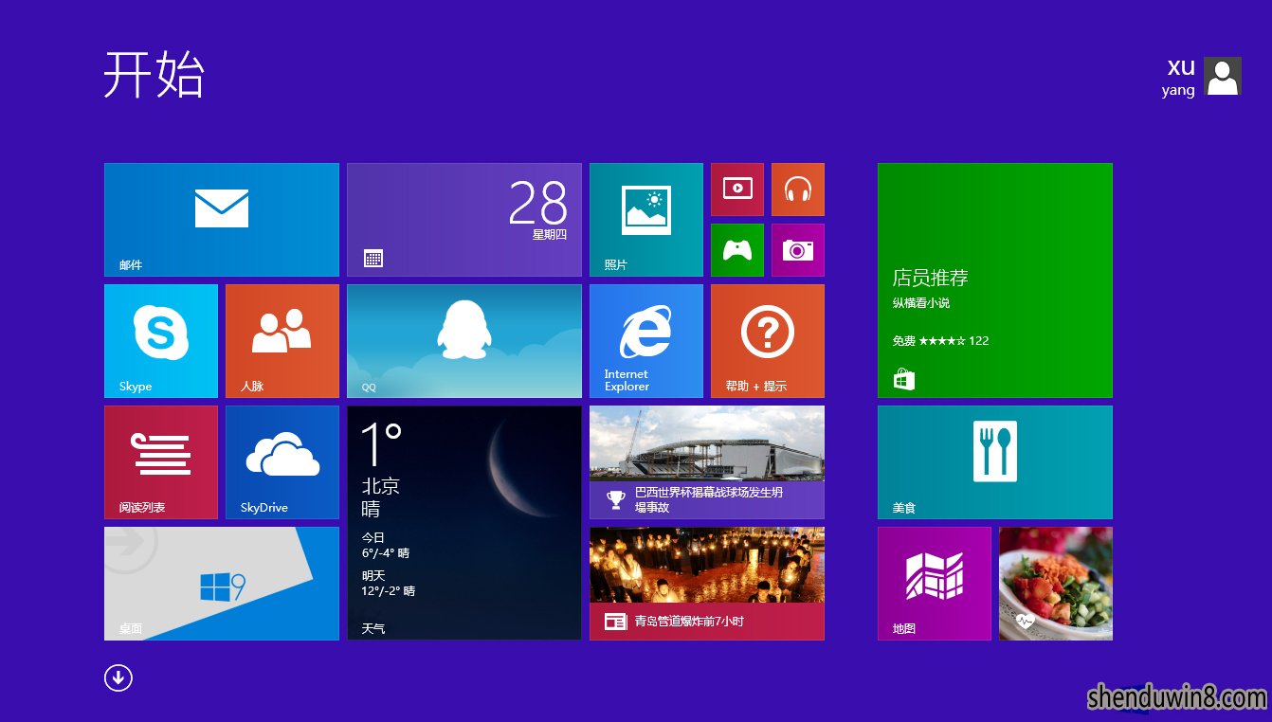This screenshot has height=722, width=1272.
Task: Open the Store tile 店员推荐
Action: pos(995,280)
